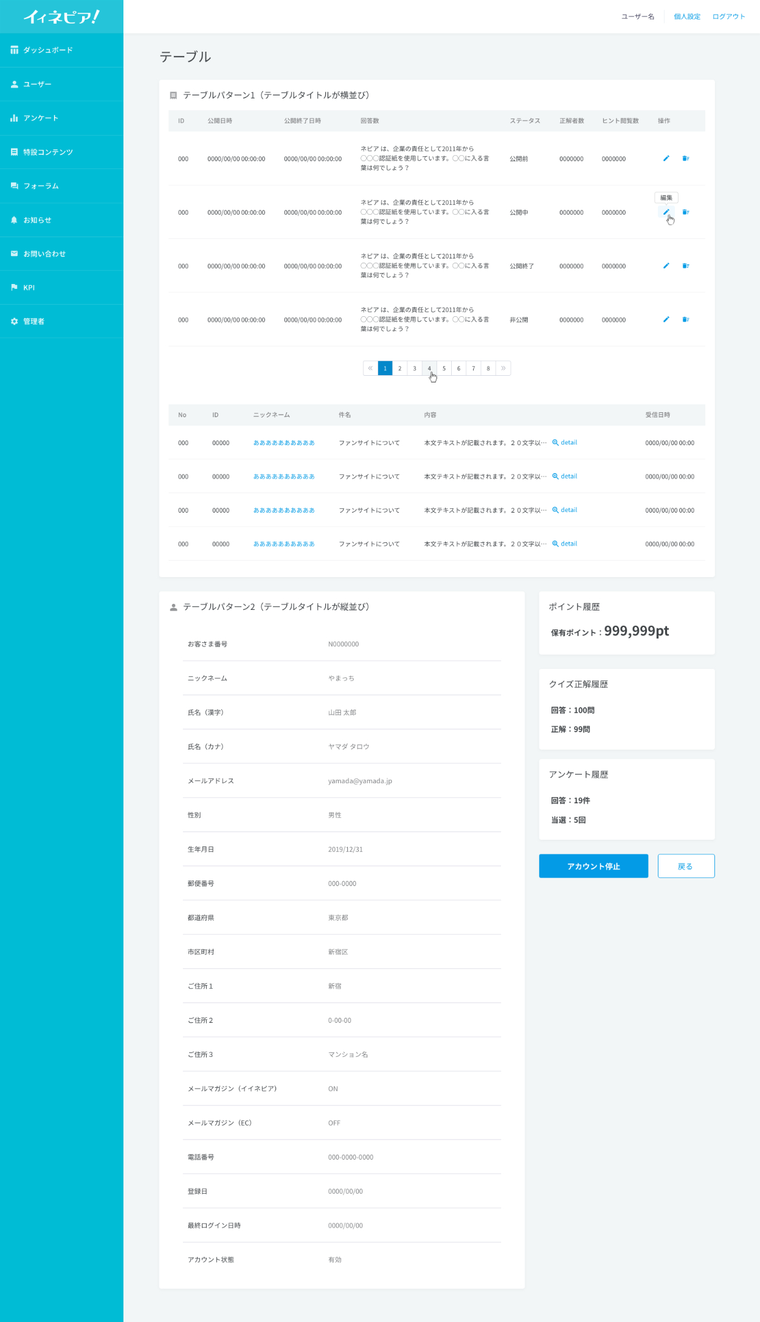
Task: Go to pagination page 5
Action: [444, 369]
